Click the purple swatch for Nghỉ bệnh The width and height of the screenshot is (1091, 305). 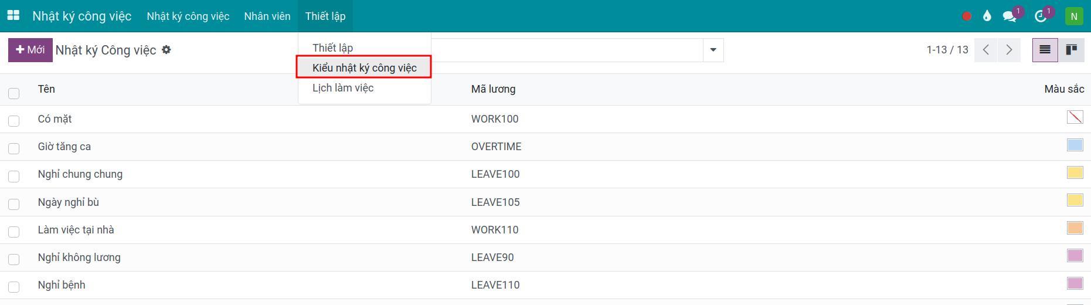(1075, 283)
